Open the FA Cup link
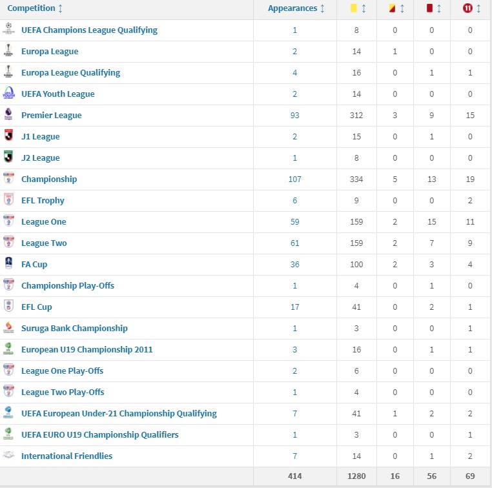 point(34,265)
